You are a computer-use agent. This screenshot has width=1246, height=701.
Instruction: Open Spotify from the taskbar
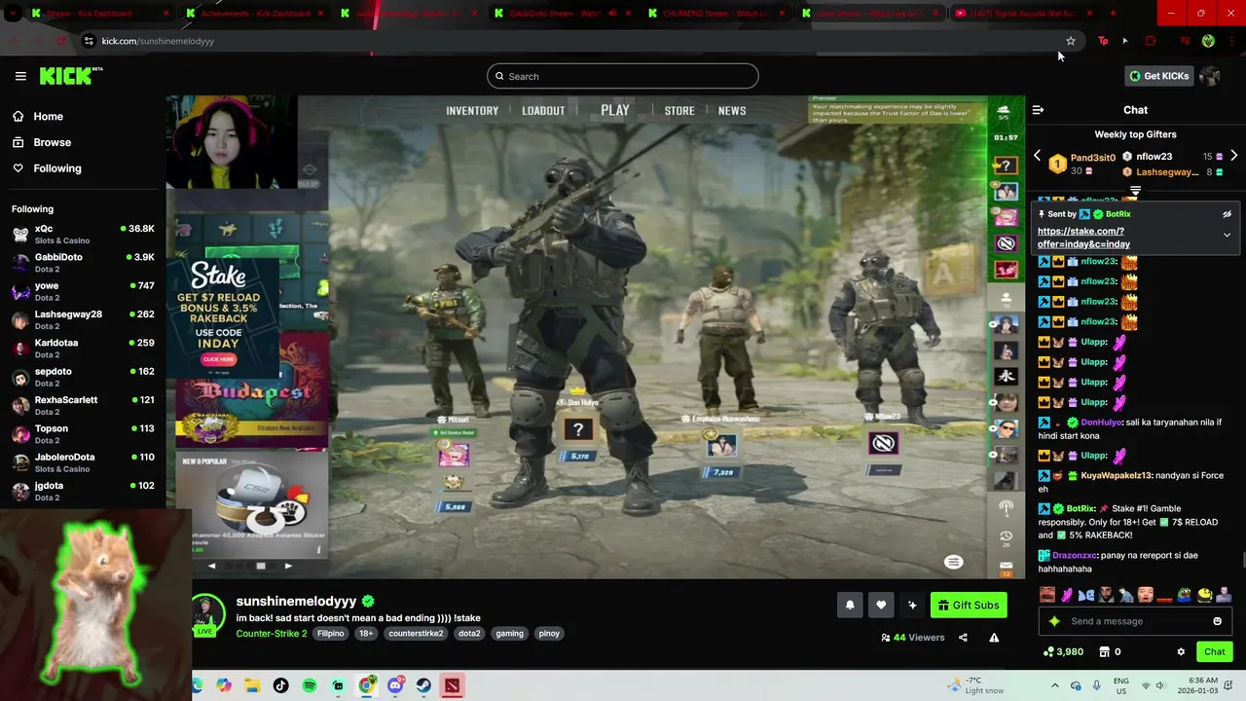coord(310,685)
